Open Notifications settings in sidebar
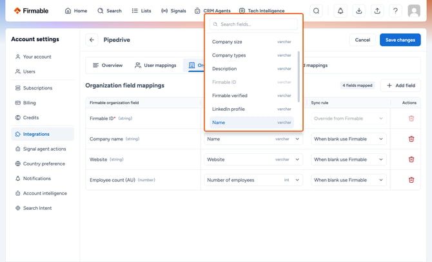The height and width of the screenshot is (262, 432). coord(43,179)
